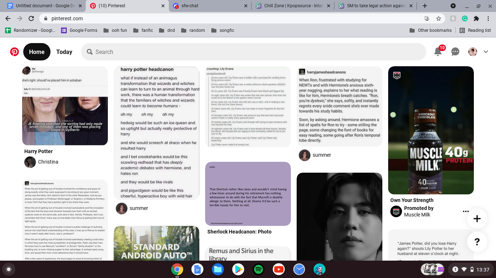The height and width of the screenshot is (278, 496).
Task: Open the Google Forms bookmark
Action: click(79, 30)
